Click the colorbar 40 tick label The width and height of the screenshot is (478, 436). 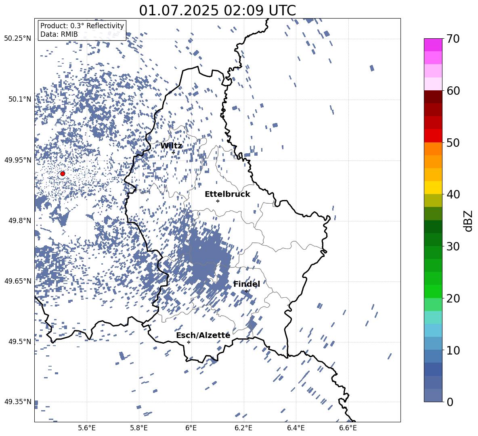[x=453, y=194]
